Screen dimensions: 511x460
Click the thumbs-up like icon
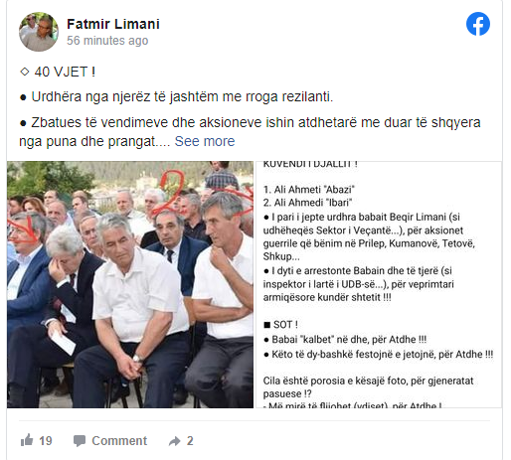(27, 440)
